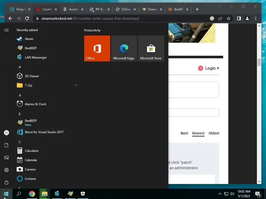Click the address bar URL

click(90, 18)
